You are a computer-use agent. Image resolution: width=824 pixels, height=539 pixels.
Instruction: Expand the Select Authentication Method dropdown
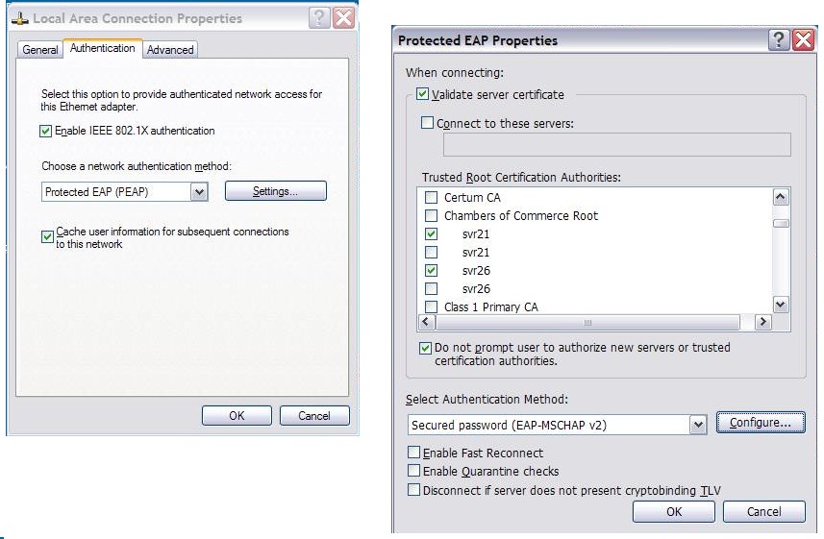point(698,425)
